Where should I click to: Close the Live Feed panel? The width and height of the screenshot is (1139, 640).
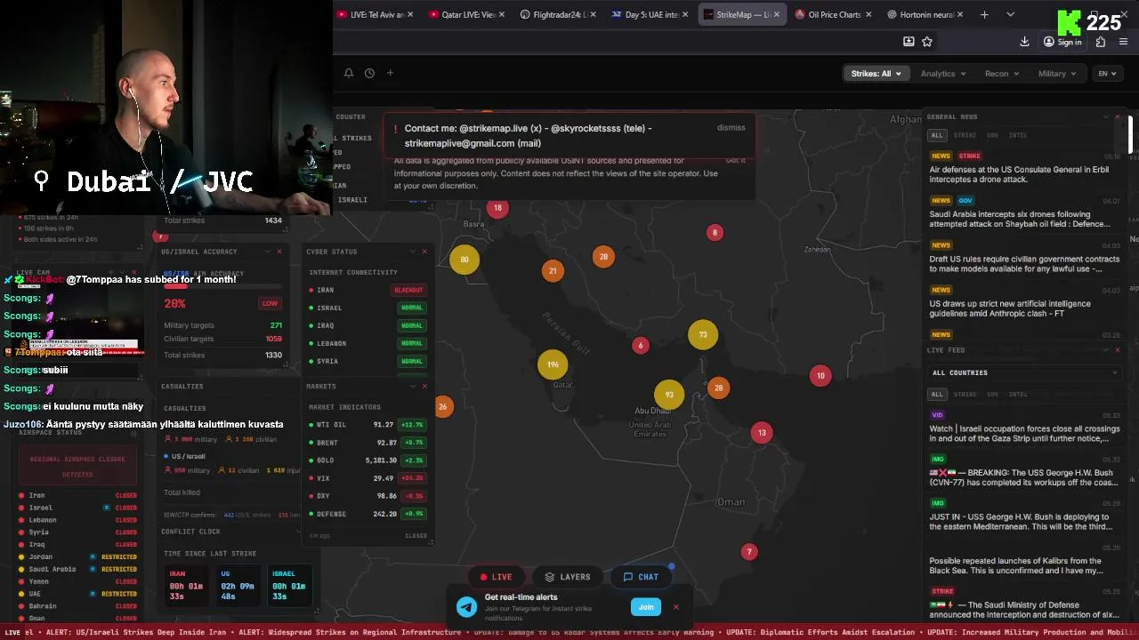(1118, 350)
